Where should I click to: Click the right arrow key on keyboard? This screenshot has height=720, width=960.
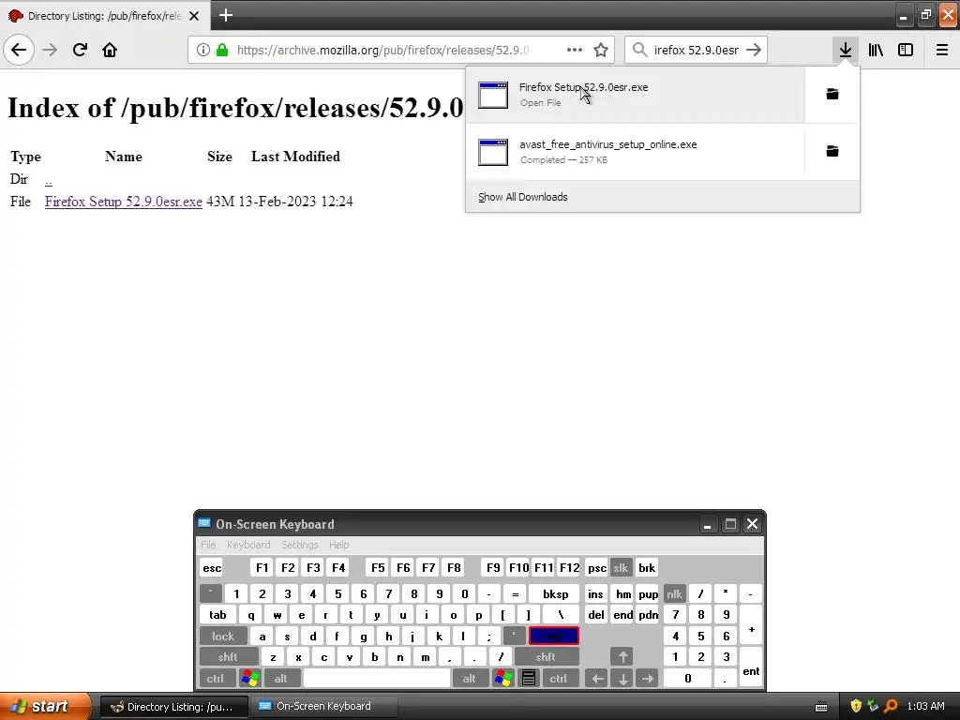(x=647, y=679)
